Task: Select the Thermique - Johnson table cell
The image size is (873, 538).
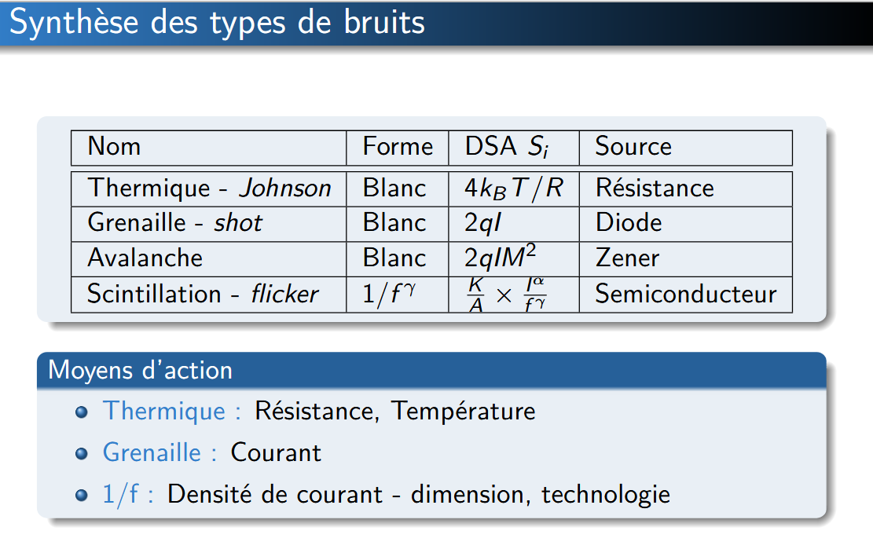Action: click(209, 188)
